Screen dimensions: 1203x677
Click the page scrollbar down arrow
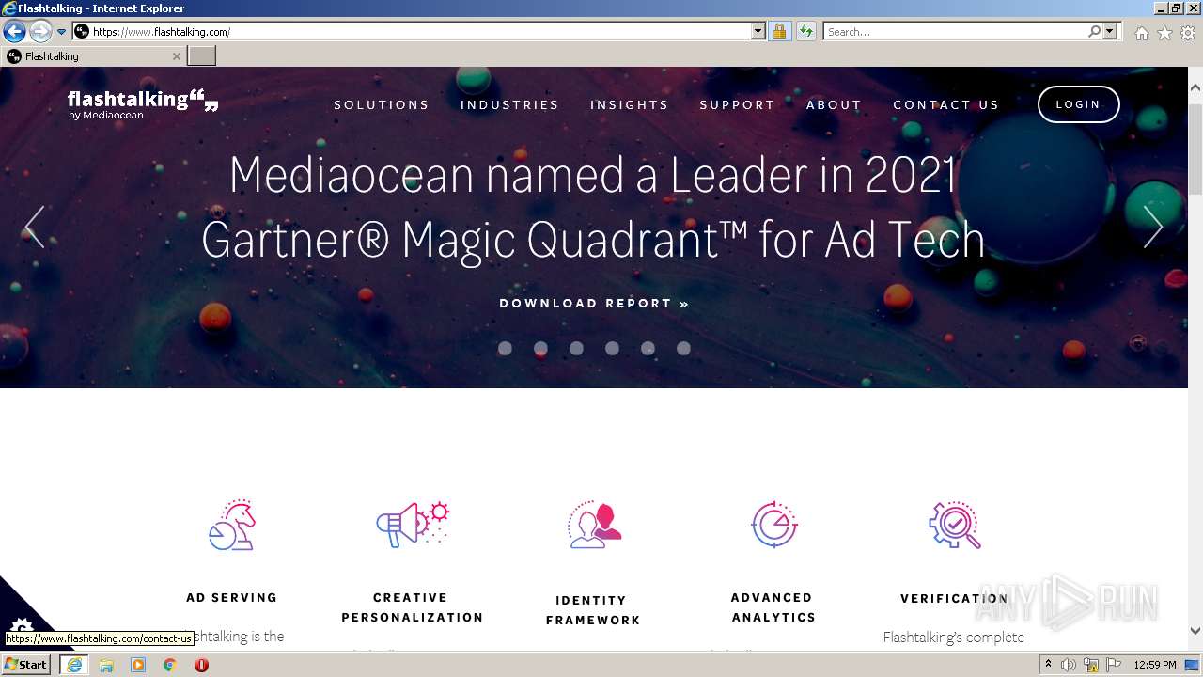(x=1195, y=631)
